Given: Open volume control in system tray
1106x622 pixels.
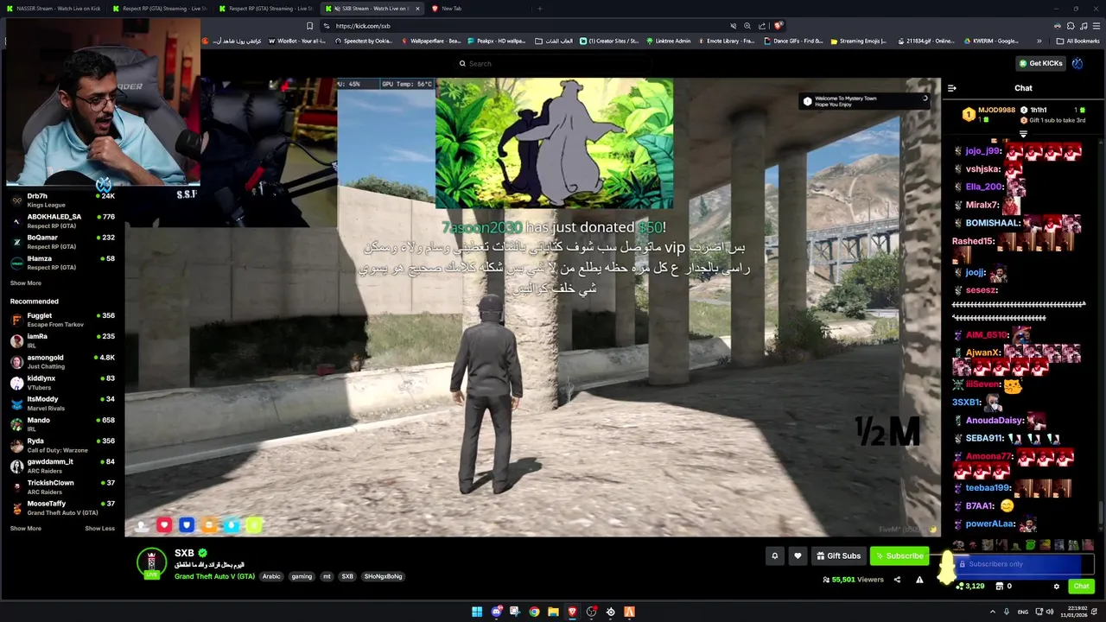Looking at the screenshot, I should [1050, 612].
